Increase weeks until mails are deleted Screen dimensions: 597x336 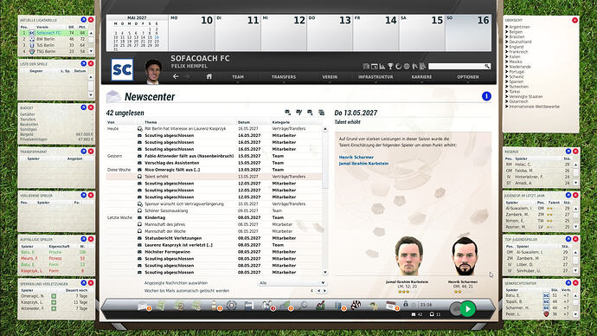(x=324, y=291)
